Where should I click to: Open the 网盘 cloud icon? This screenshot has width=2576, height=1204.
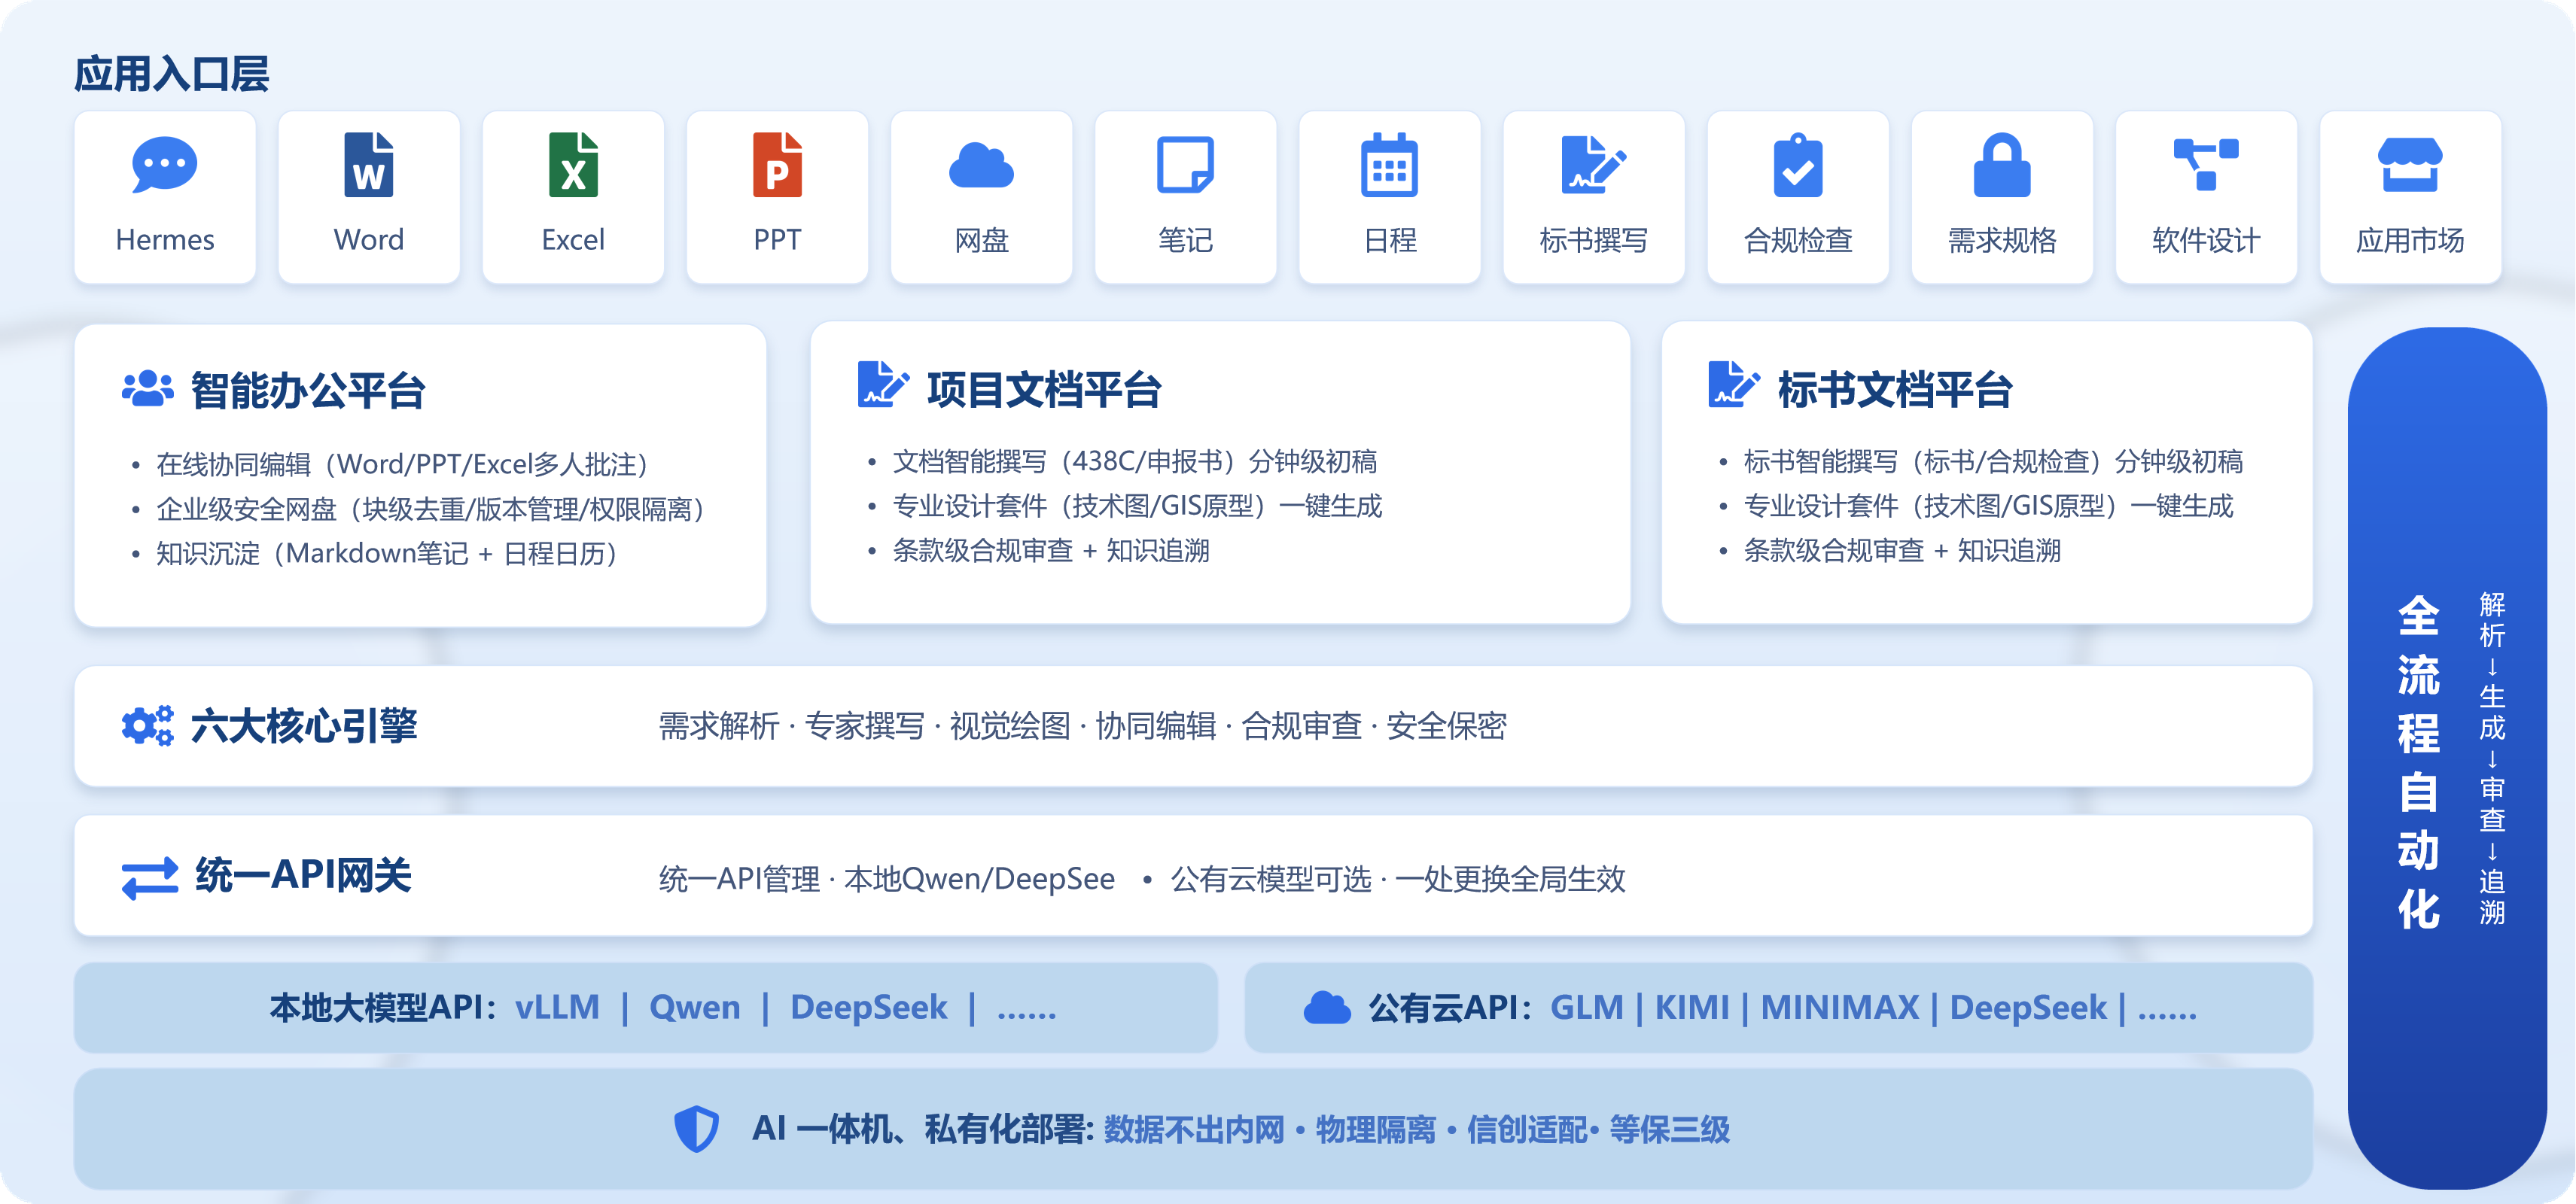tap(981, 166)
